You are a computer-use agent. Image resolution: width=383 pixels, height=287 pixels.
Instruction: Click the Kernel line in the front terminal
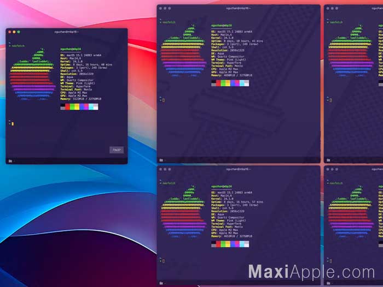click(71, 62)
